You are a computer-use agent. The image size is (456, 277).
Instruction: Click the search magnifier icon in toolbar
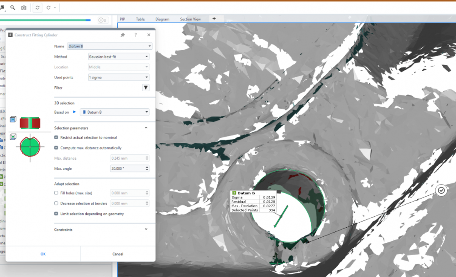coord(12,8)
